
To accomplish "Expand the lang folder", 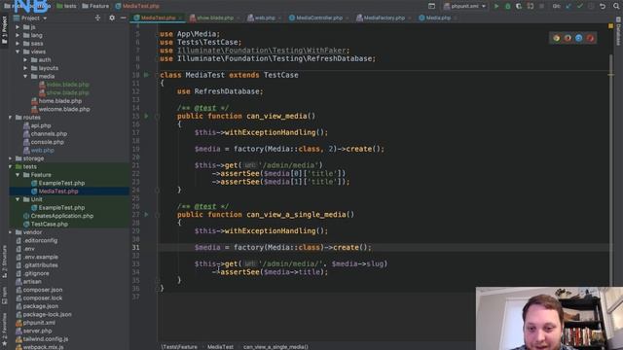I will pyautogui.click(x=18, y=35).
